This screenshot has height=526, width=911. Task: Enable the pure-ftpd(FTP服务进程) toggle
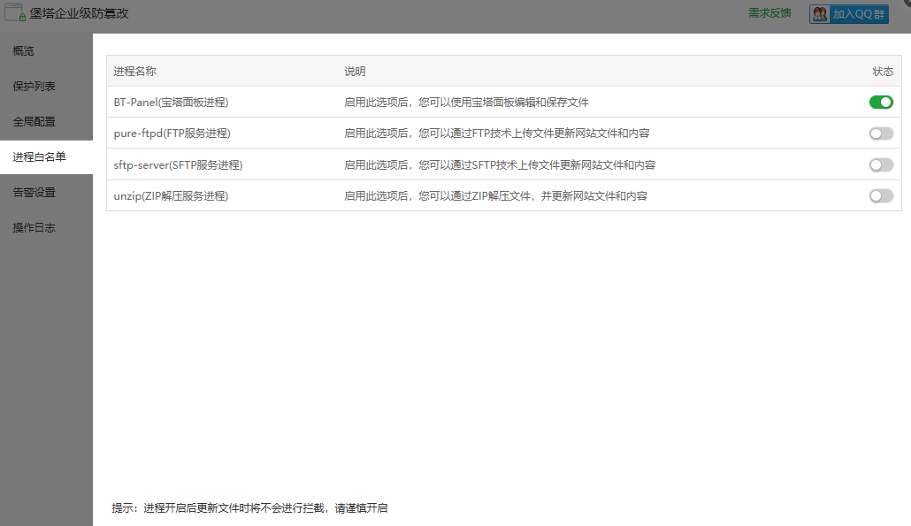click(880, 133)
